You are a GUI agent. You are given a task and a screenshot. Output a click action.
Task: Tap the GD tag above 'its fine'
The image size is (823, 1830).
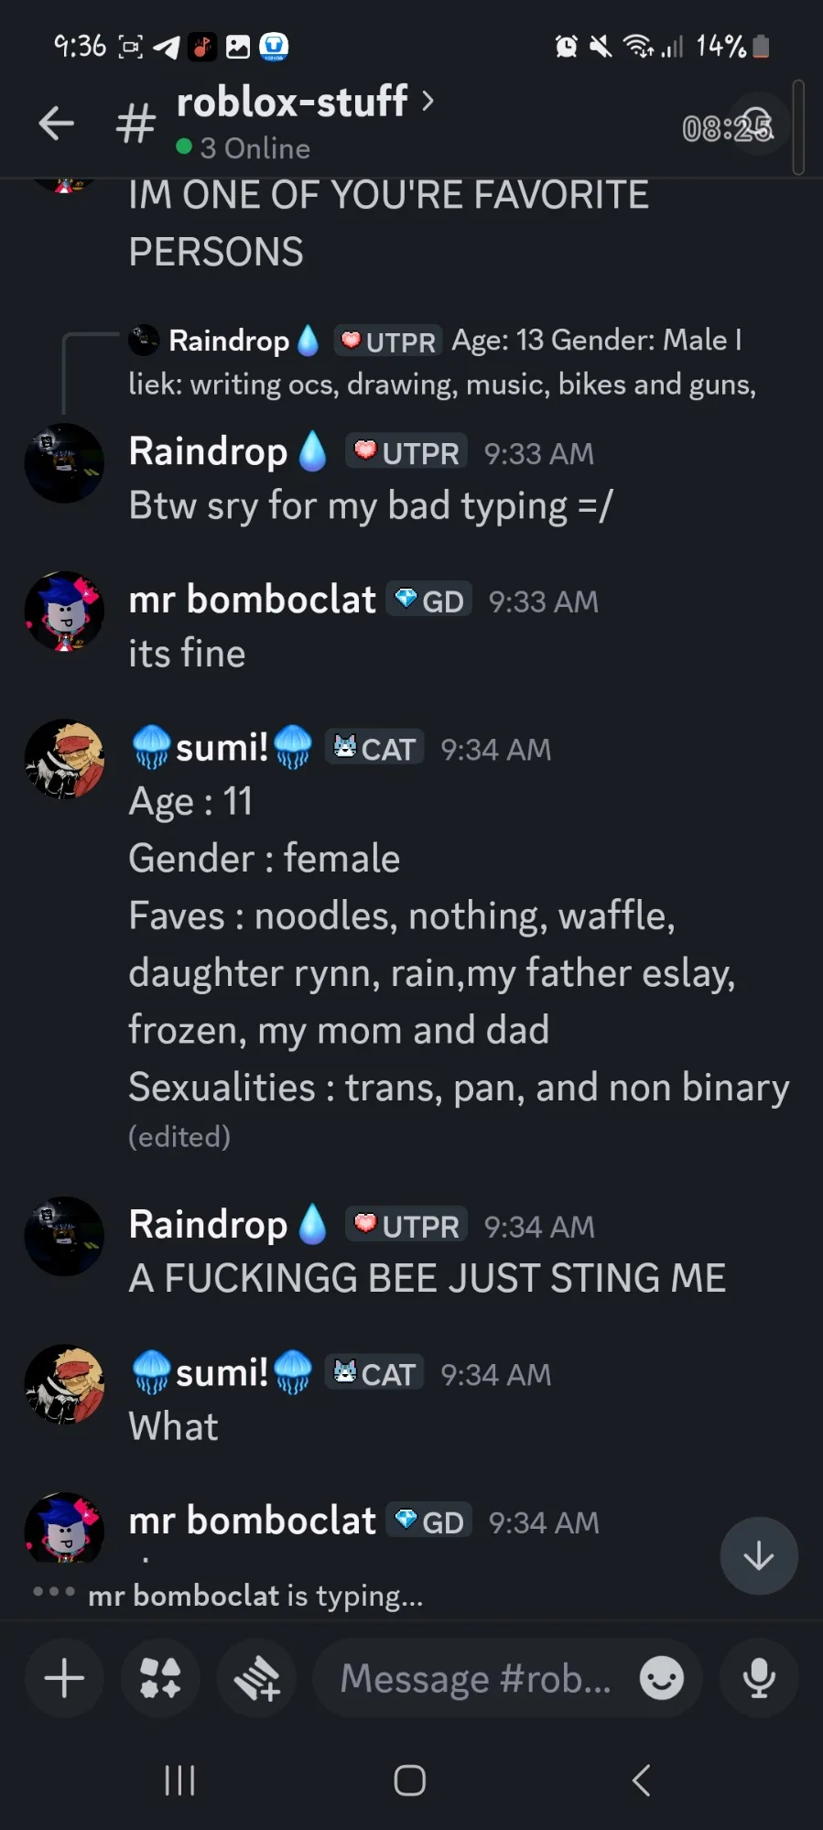point(429,601)
